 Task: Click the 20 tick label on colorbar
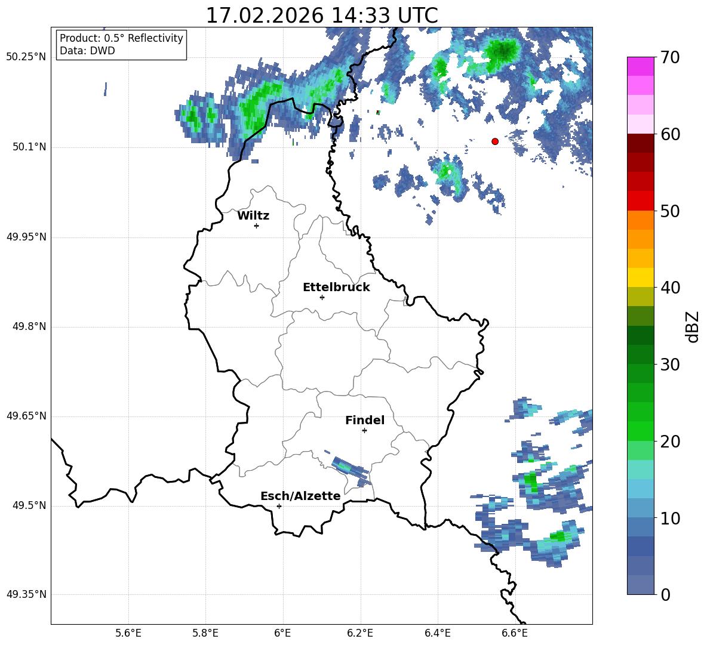[x=670, y=441]
